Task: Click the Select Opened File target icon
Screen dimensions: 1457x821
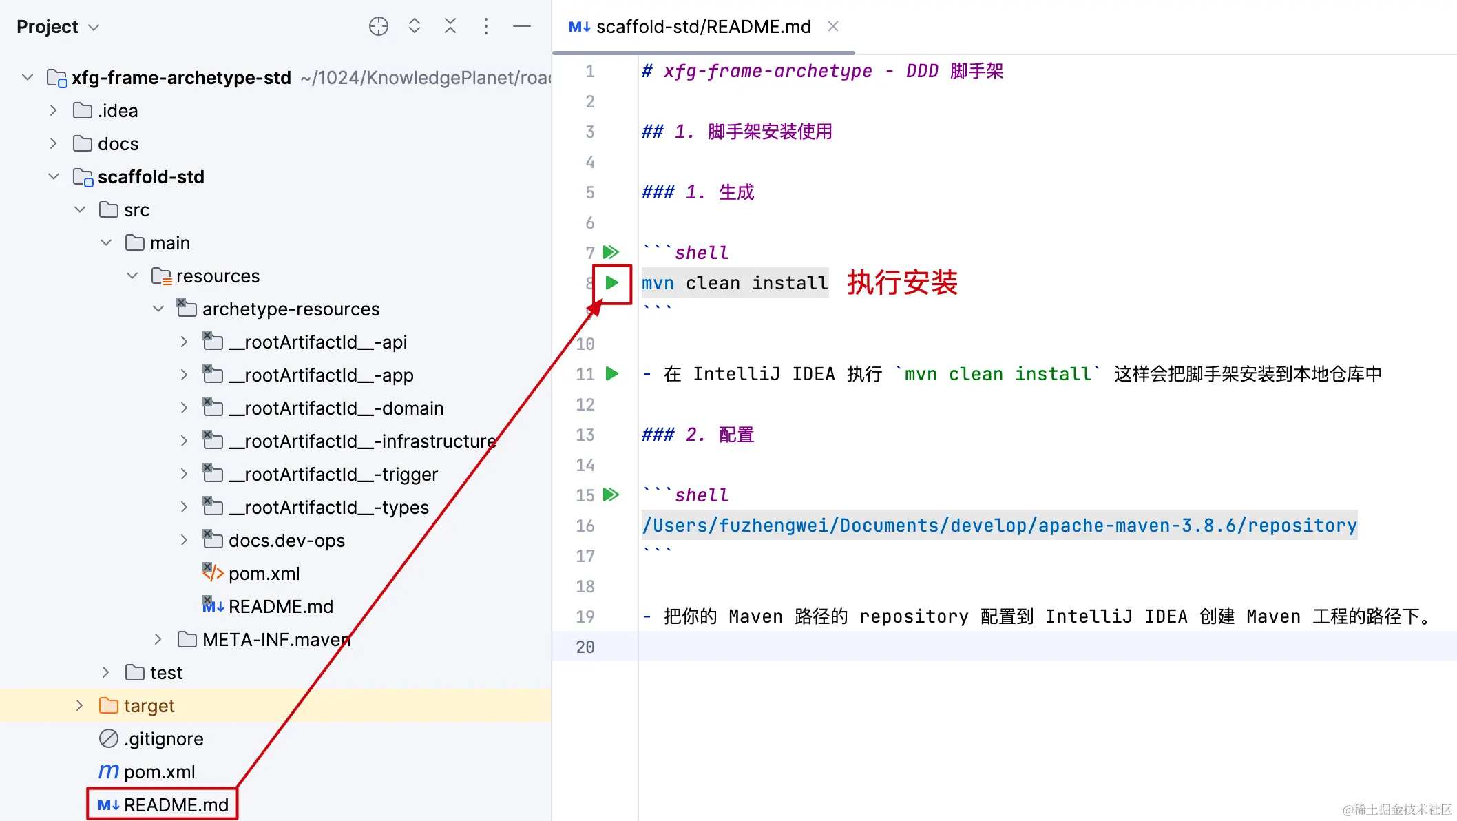Action: pos(378,26)
